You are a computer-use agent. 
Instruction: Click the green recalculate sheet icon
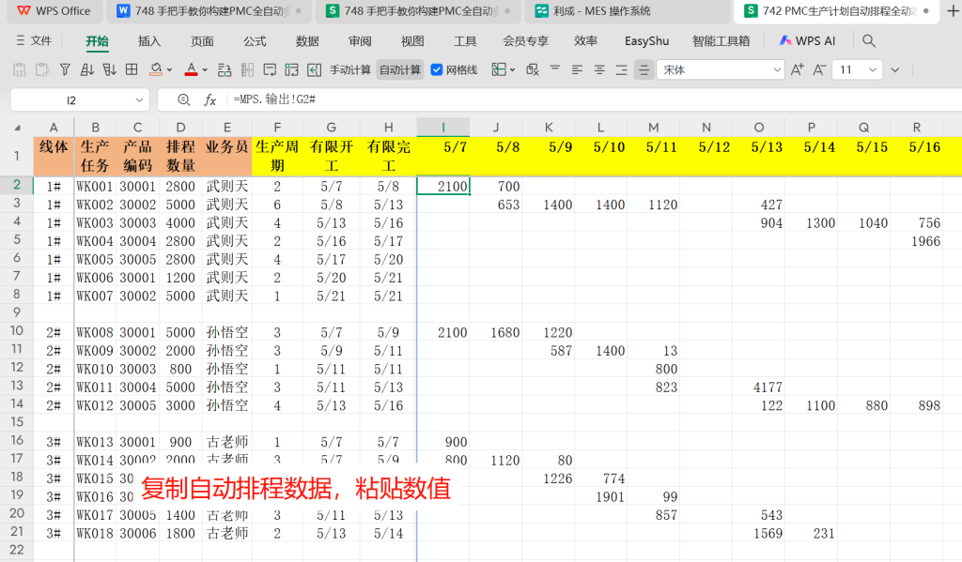tap(291, 69)
